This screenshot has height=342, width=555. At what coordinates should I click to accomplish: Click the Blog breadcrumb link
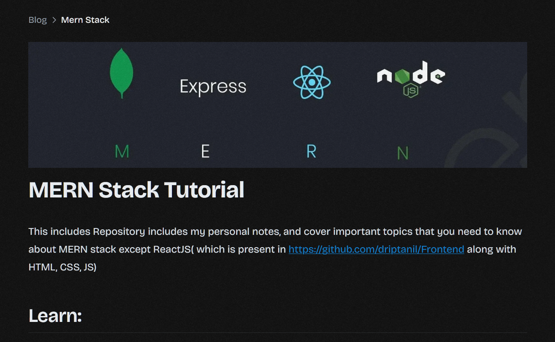37,20
